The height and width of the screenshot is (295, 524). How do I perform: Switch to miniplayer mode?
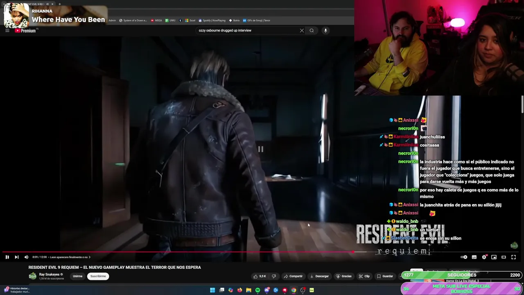494,257
